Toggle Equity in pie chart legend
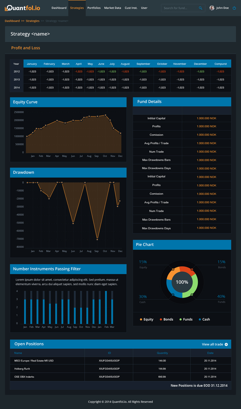 pyautogui.click(x=146, y=319)
